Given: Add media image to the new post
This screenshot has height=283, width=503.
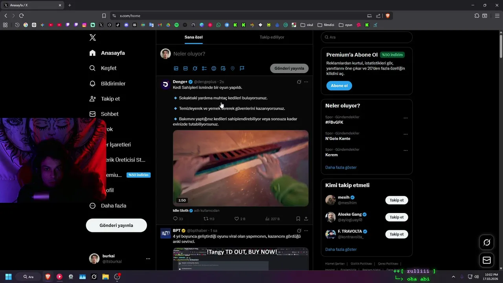Looking at the screenshot, I should 176,68.
